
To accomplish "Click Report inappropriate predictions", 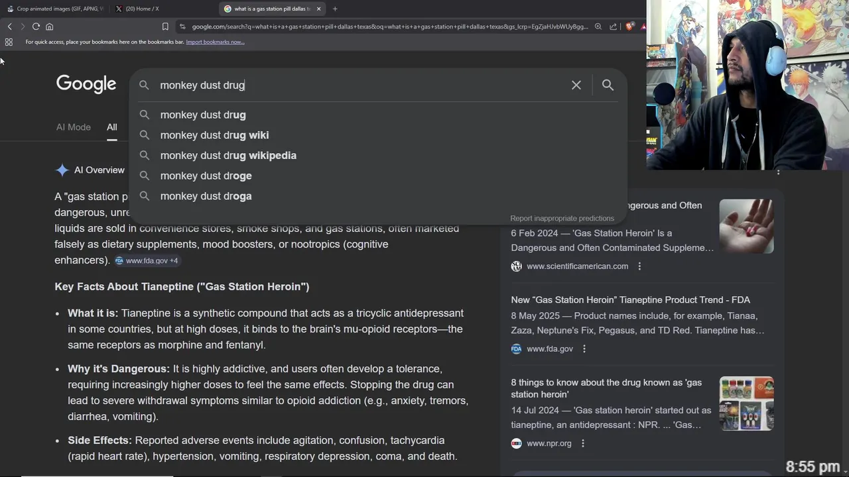I will [x=562, y=218].
